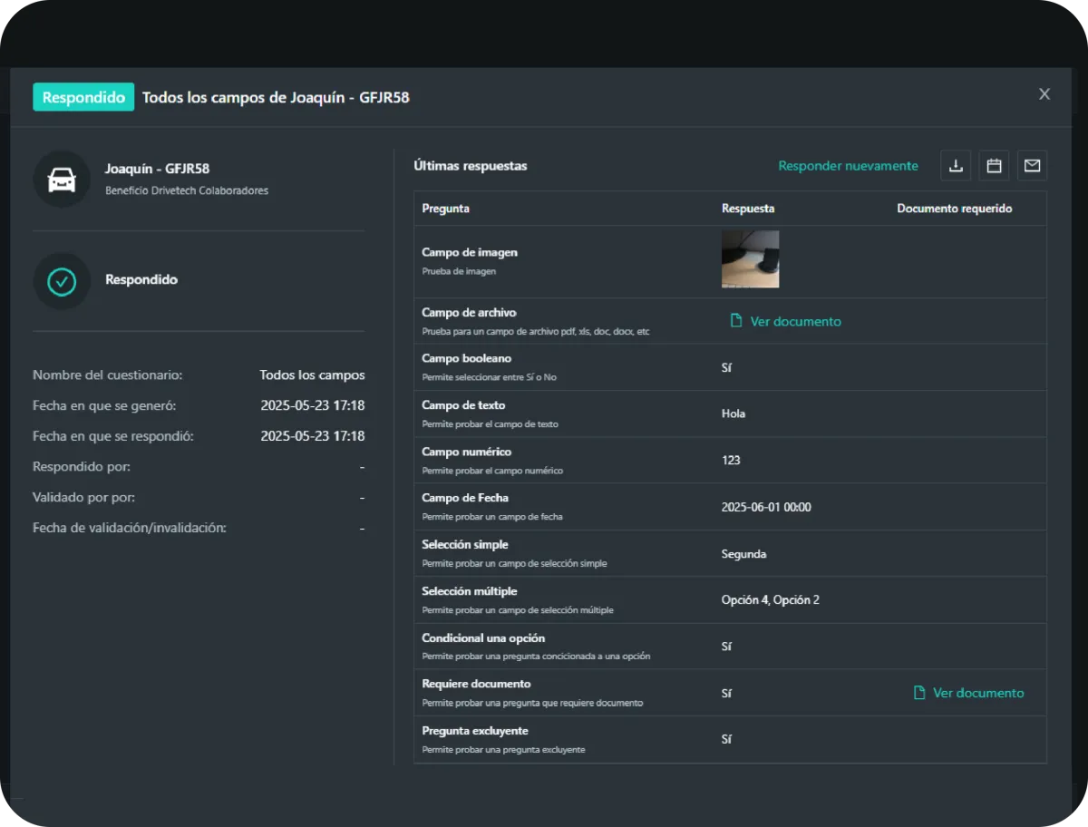
Task: Open the Campo de imagen thumbnail
Action: tap(750, 259)
